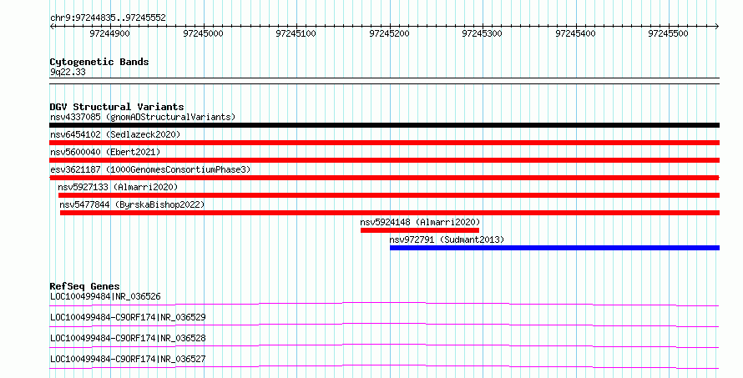The width and height of the screenshot is (743, 378).
Task: Click the 97244900 ruler tick label
Action: pyautogui.click(x=109, y=33)
